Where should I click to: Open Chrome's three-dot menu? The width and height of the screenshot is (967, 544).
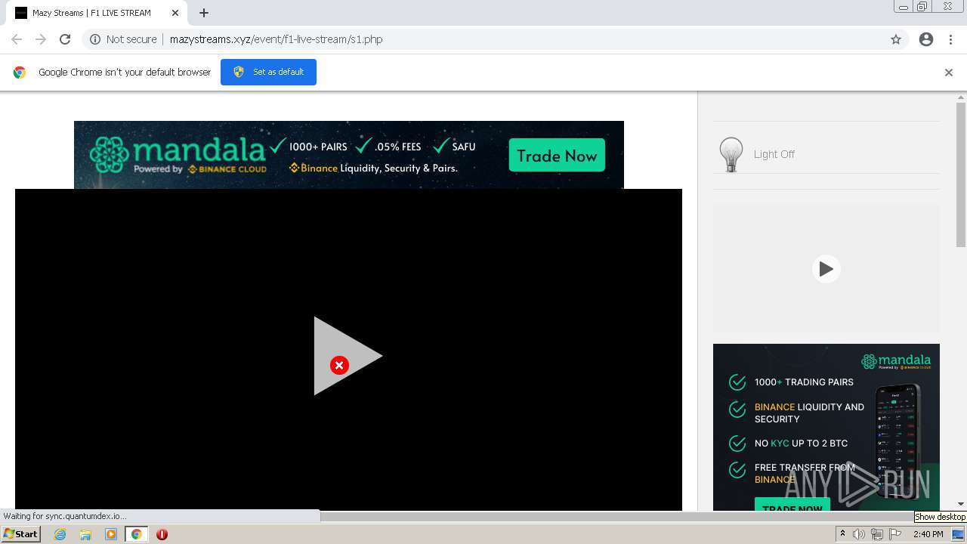pos(950,39)
